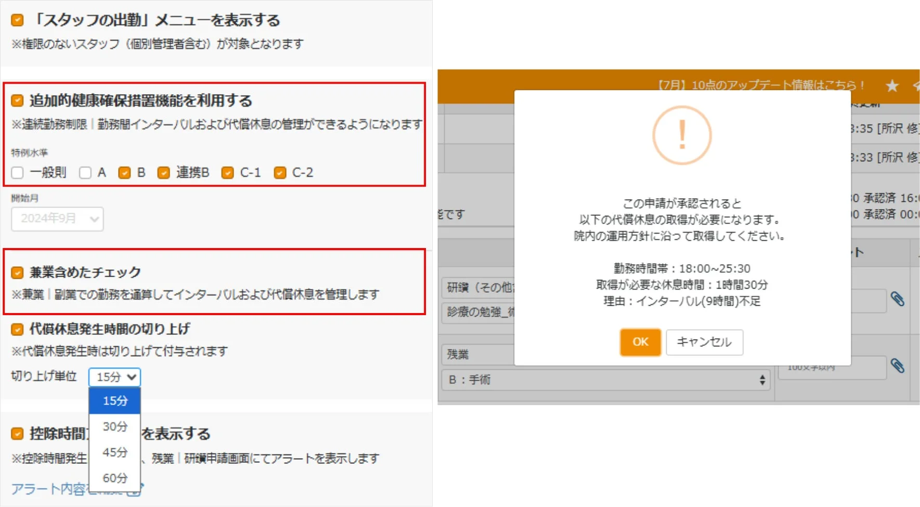
Task: Enable the 一般則 checkbox under 特例水準
Action: 16,172
